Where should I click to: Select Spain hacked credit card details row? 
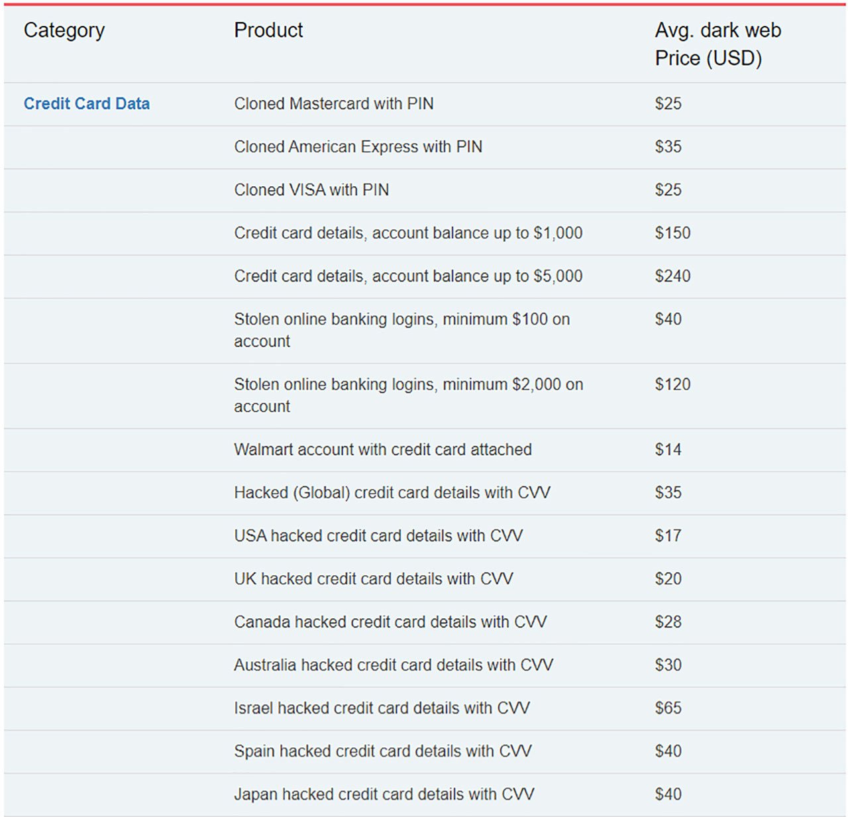[x=382, y=751]
